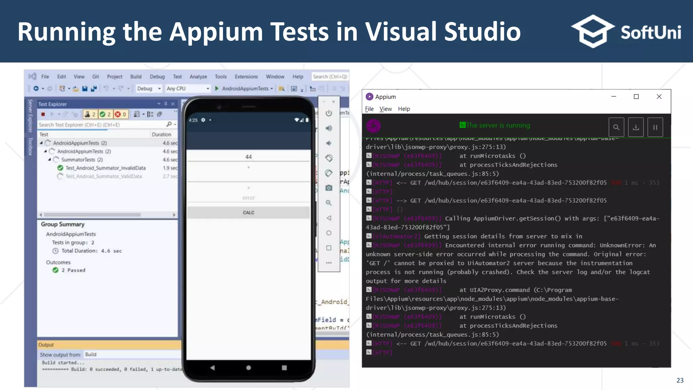
Task: Click the Save All icon in toolbar
Action: (x=94, y=89)
